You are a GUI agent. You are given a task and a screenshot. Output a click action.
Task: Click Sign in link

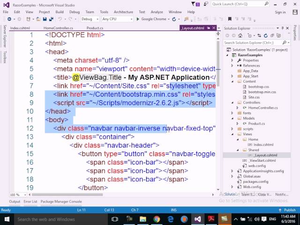point(280,12)
